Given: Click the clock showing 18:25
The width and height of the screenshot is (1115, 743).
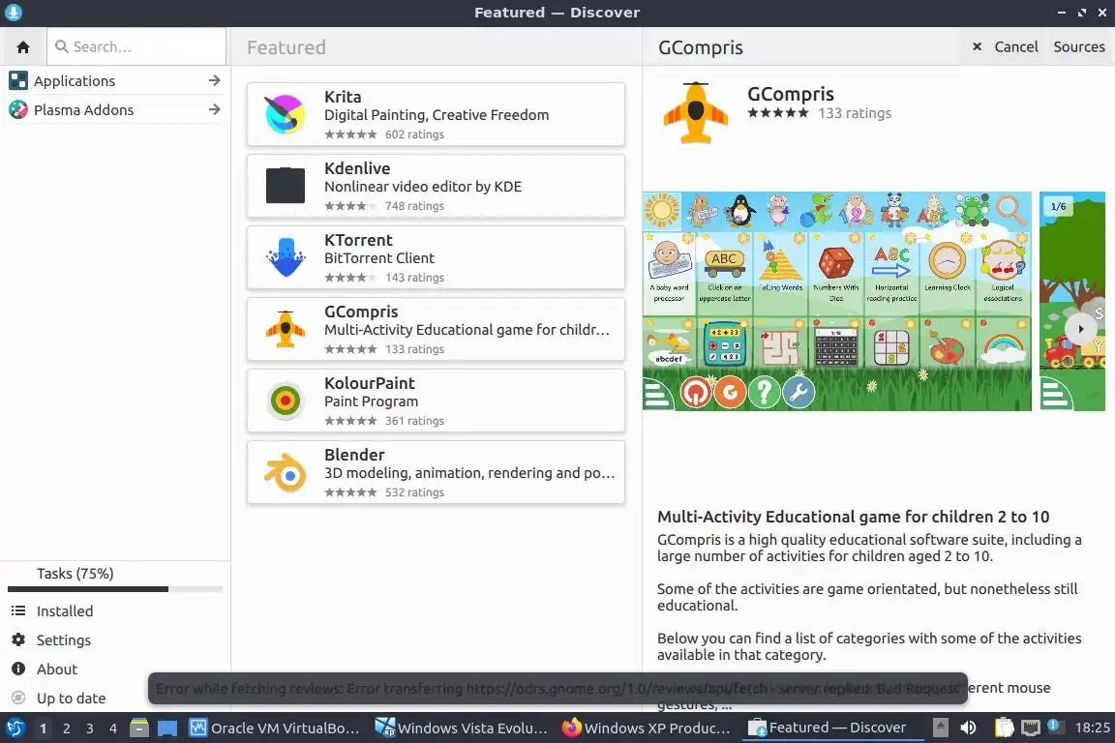Looking at the screenshot, I should [1092, 728].
